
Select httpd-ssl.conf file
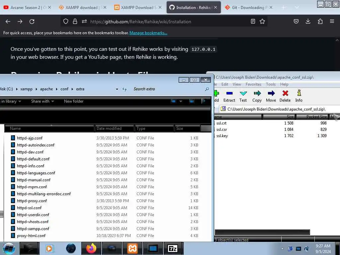point(29,208)
